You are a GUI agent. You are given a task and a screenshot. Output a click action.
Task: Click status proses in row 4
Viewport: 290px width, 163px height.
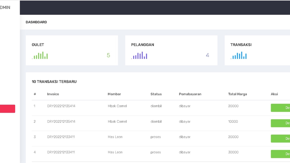pos(156,152)
